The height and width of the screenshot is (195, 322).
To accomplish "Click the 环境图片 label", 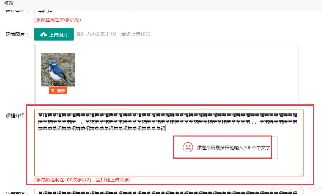I will [x=17, y=34].
